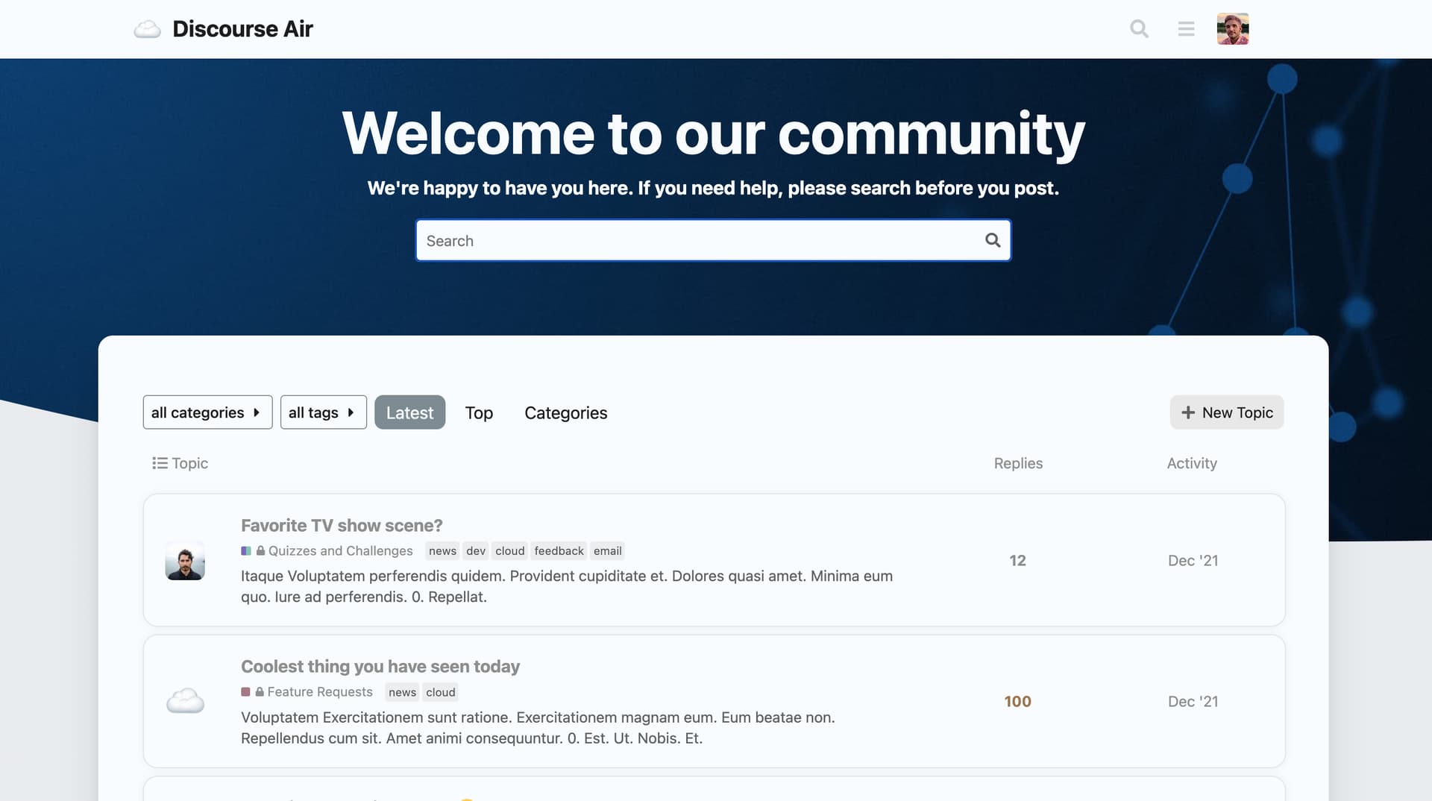Sort topics by Replies column header
The image size is (1432, 801).
click(x=1018, y=463)
